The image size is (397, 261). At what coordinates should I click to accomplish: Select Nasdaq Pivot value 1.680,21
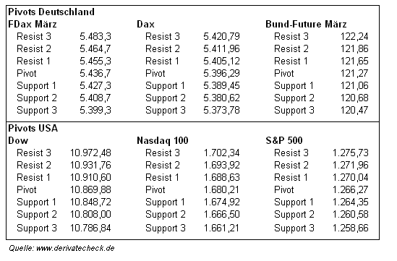point(221,190)
